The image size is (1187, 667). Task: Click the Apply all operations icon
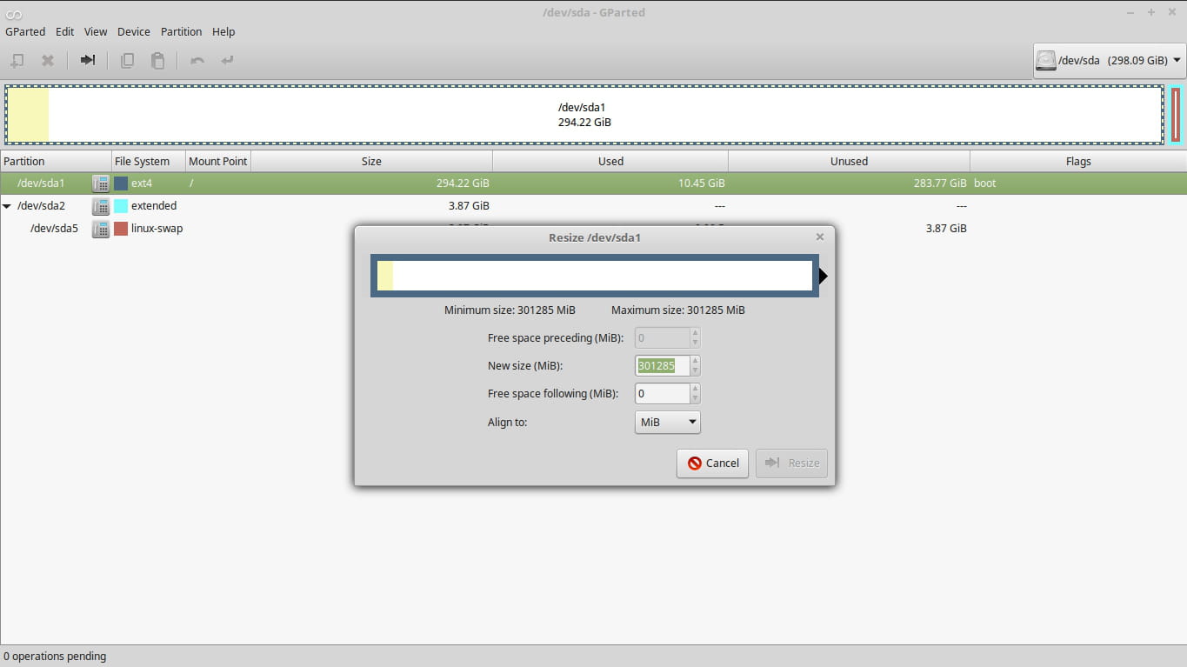pos(227,61)
